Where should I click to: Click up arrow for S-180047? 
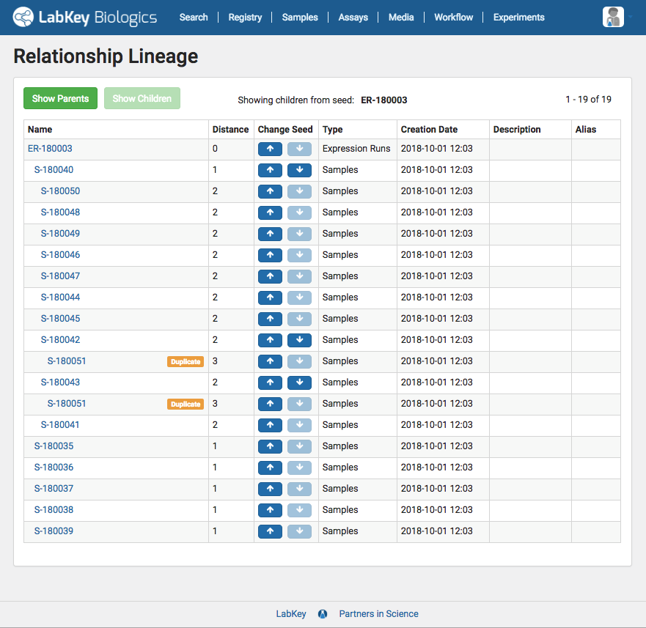pyautogui.click(x=270, y=276)
